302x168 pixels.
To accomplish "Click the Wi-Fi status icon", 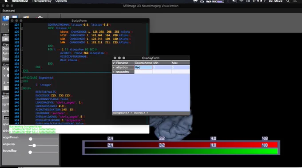I will tap(241, 1).
